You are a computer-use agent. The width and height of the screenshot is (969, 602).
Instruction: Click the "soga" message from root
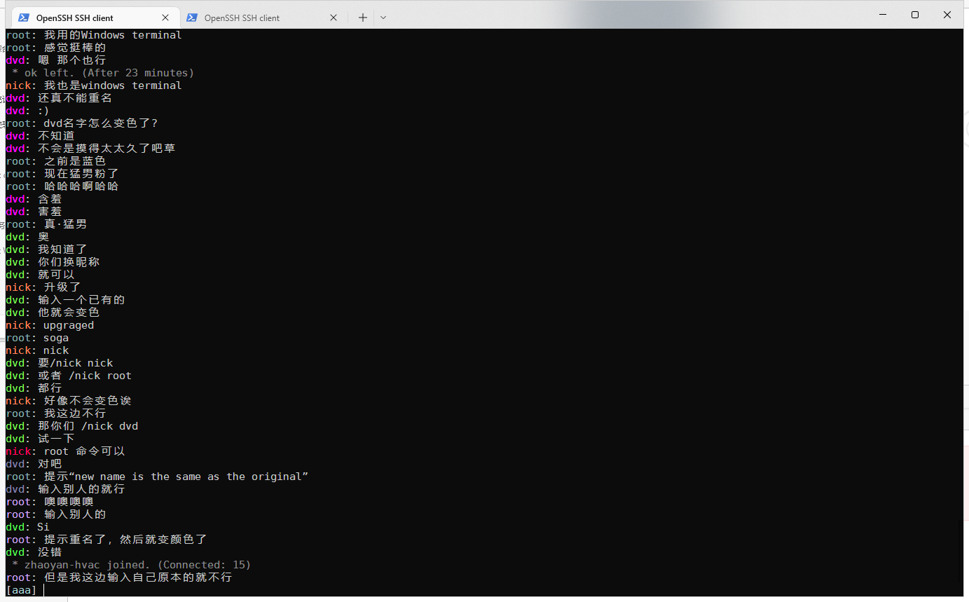point(56,338)
